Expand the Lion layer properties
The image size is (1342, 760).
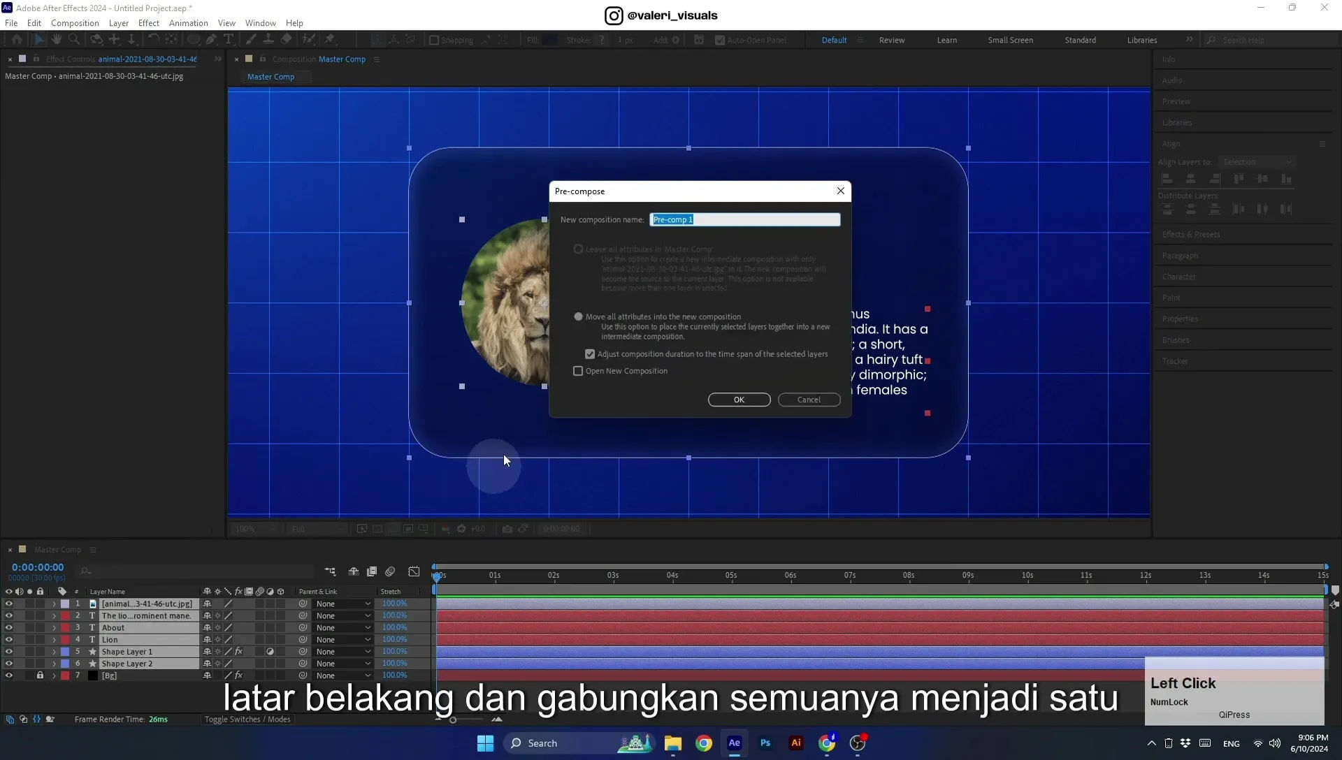tap(54, 640)
